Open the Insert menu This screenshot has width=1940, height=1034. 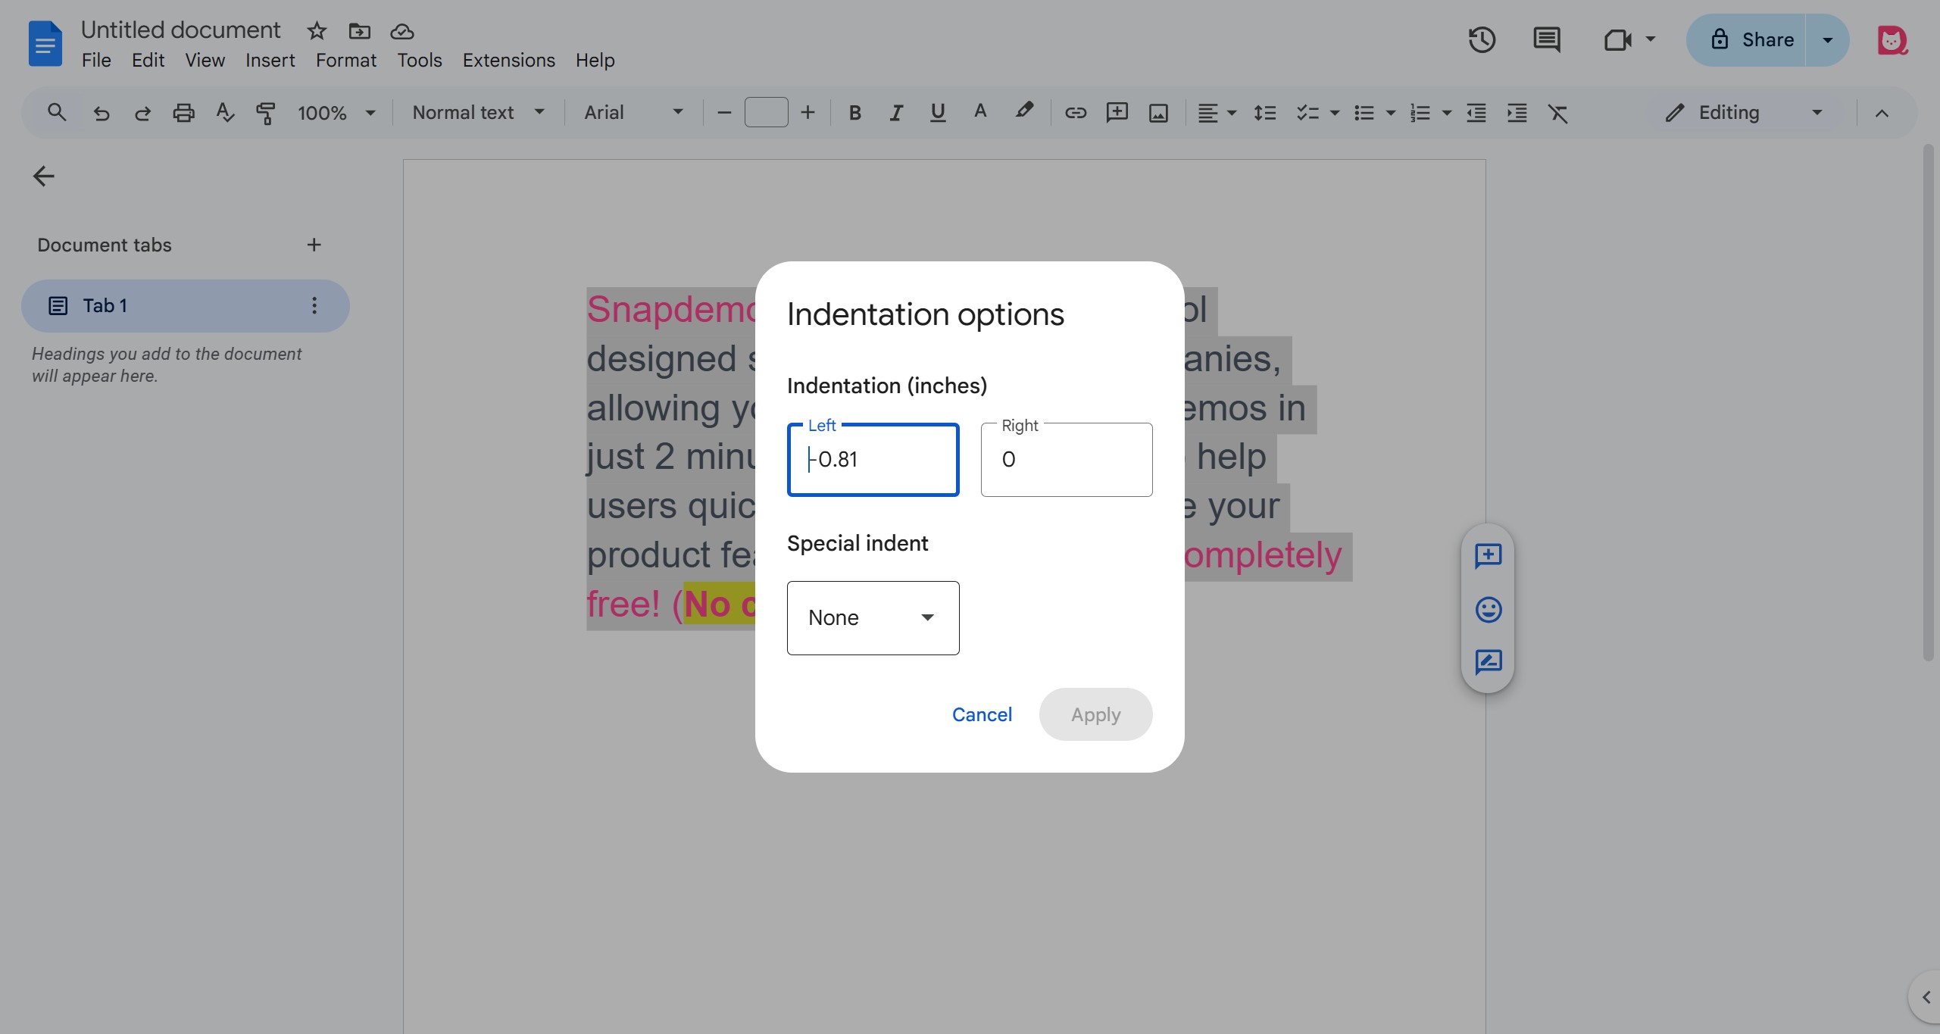(270, 61)
